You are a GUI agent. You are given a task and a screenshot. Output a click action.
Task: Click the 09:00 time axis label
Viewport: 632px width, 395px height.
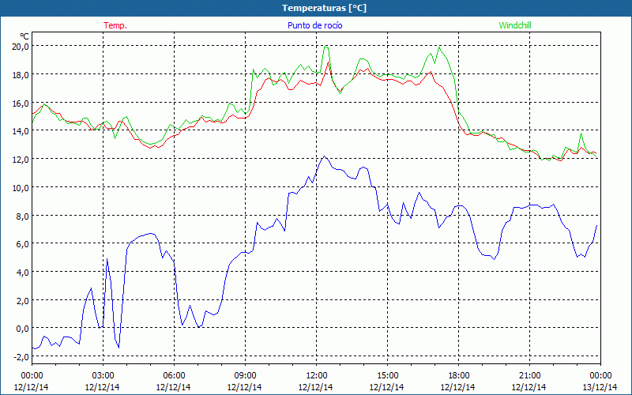pos(245,376)
